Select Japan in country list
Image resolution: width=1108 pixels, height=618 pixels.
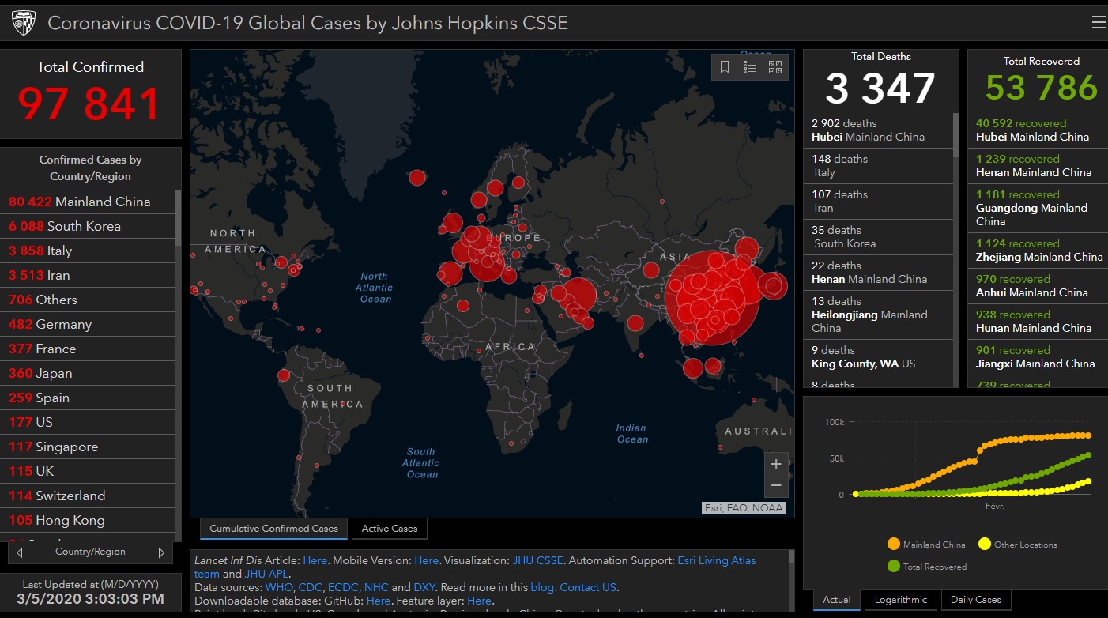coord(88,373)
